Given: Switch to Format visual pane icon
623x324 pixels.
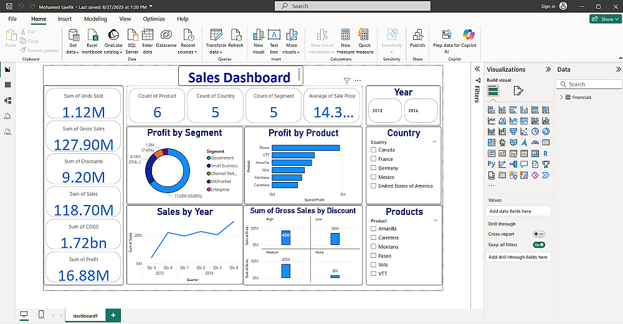Looking at the screenshot, I should coord(518,91).
